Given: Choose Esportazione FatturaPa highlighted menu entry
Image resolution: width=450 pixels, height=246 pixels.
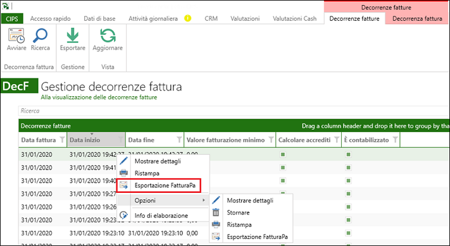Looking at the screenshot, I should coord(158,185).
